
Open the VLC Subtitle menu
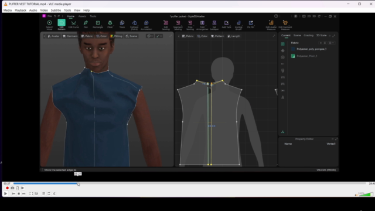pyautogui.click(x=56, y=11)
